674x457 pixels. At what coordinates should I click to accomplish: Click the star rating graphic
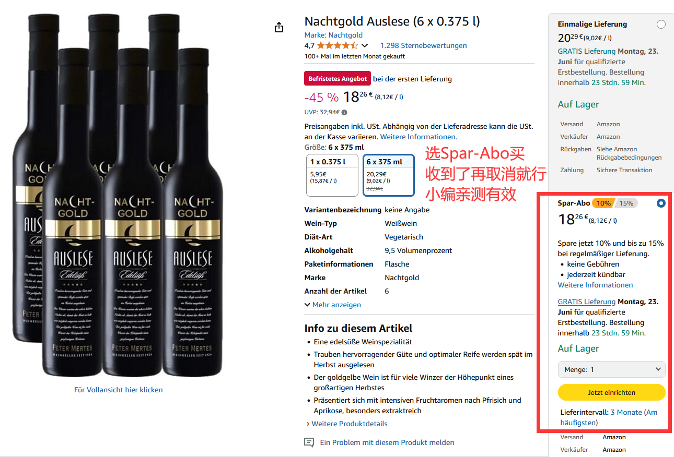338,45
